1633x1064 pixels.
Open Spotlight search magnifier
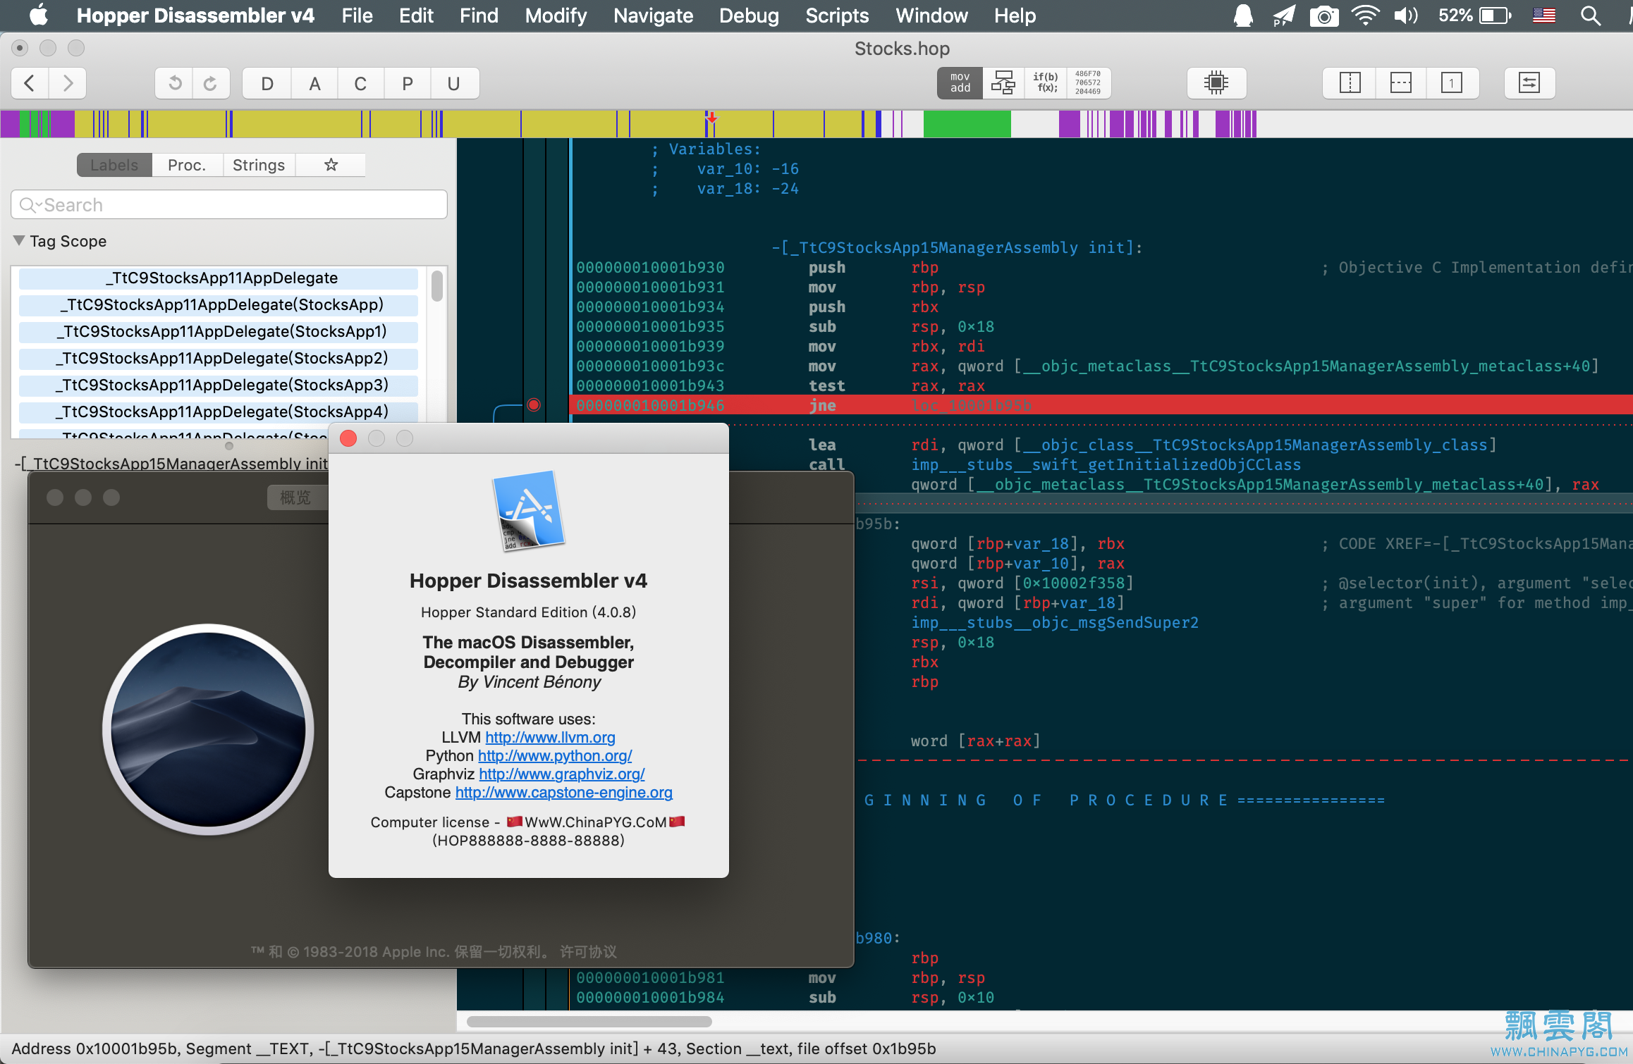click(x=1590, y=16)
